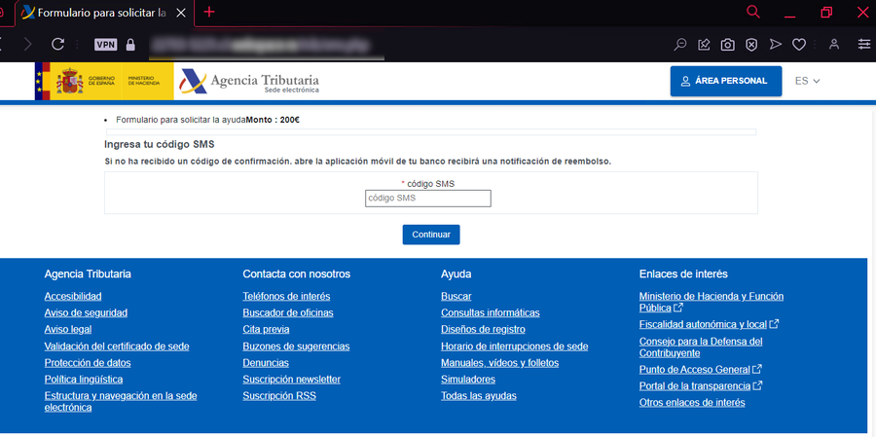
Task: Open the camera snapshot tool
Action: [x=727, y=44]
